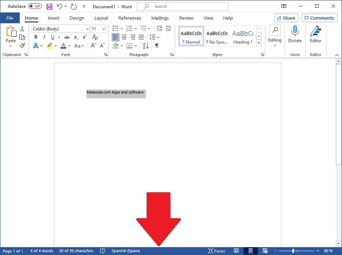This screenshot has height=255, width=342.
Task: Open the File tab
Action: [x=10, y=18]
